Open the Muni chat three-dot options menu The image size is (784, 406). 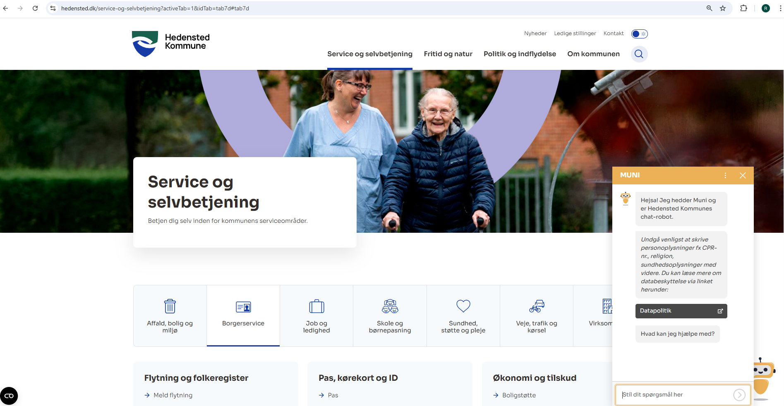[725, 175]
